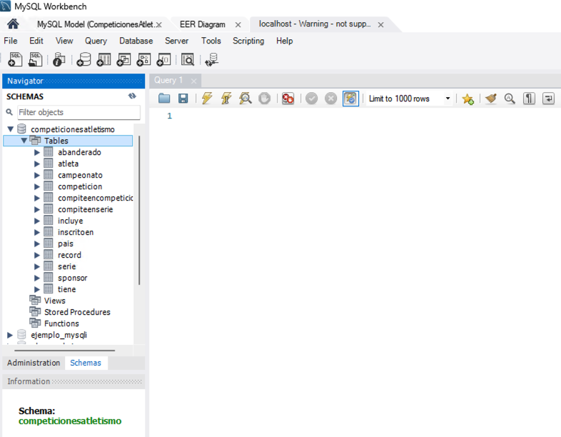Select the record table

[69, 255]
